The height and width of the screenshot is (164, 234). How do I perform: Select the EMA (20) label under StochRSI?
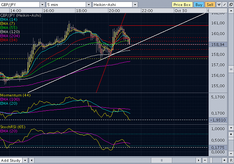[9, 131]
